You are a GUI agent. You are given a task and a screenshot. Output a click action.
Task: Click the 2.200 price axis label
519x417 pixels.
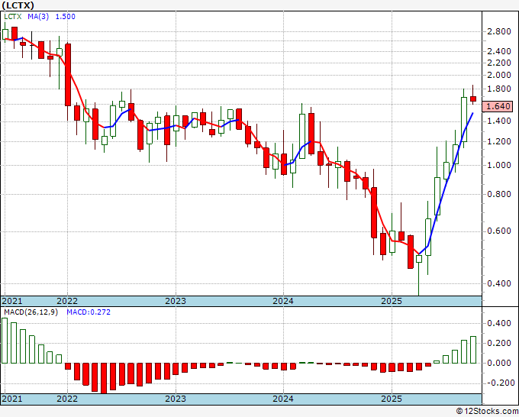(x=499, y=63)
